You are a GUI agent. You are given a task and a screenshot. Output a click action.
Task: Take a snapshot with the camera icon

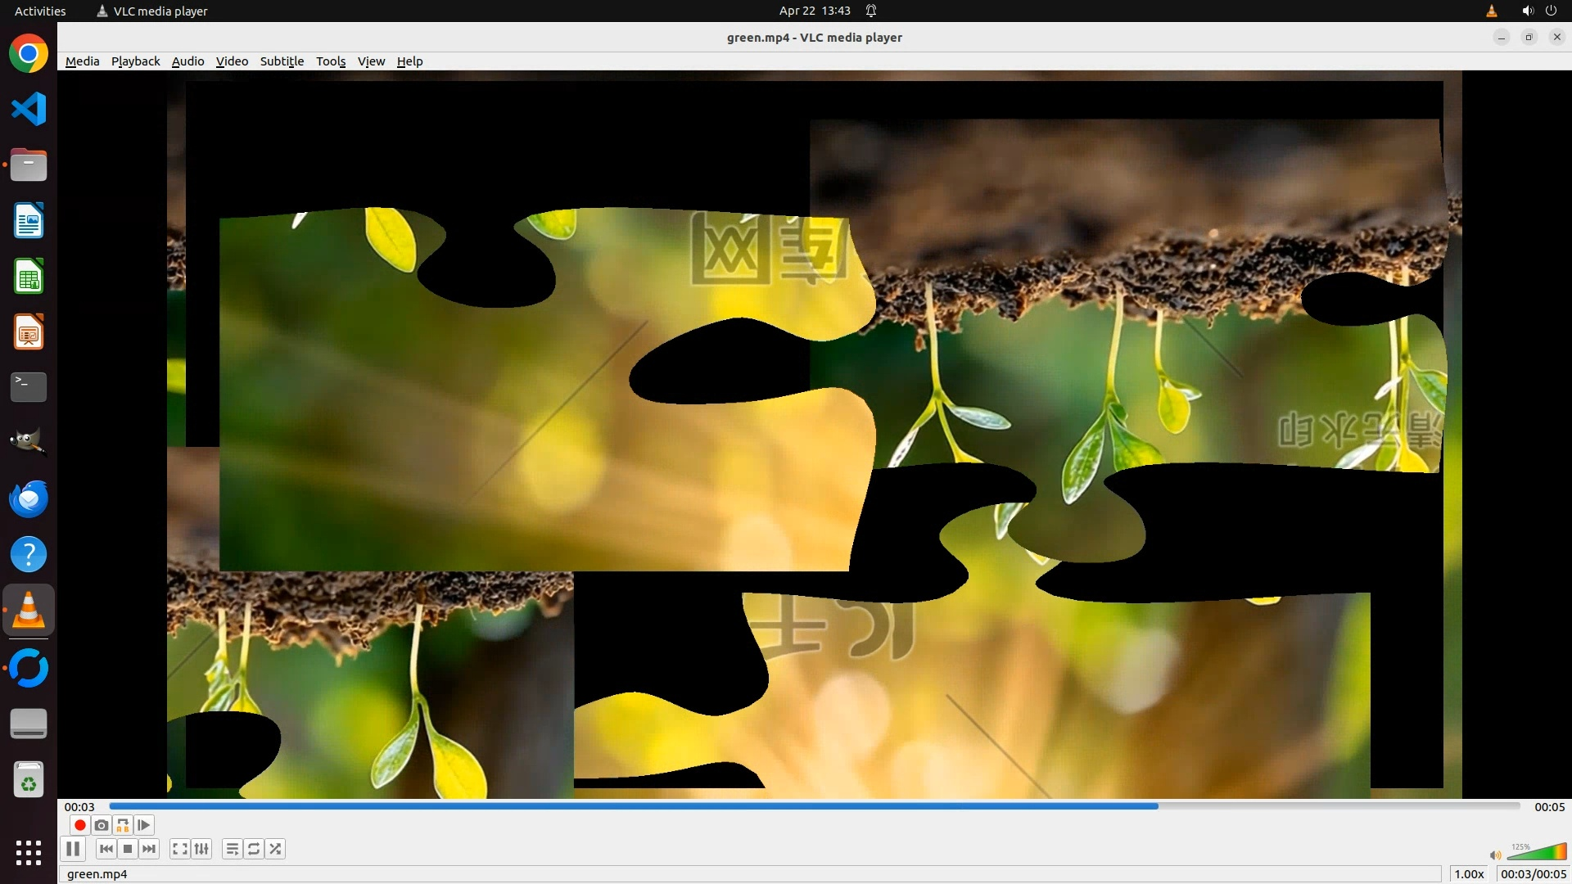(102, 825)
